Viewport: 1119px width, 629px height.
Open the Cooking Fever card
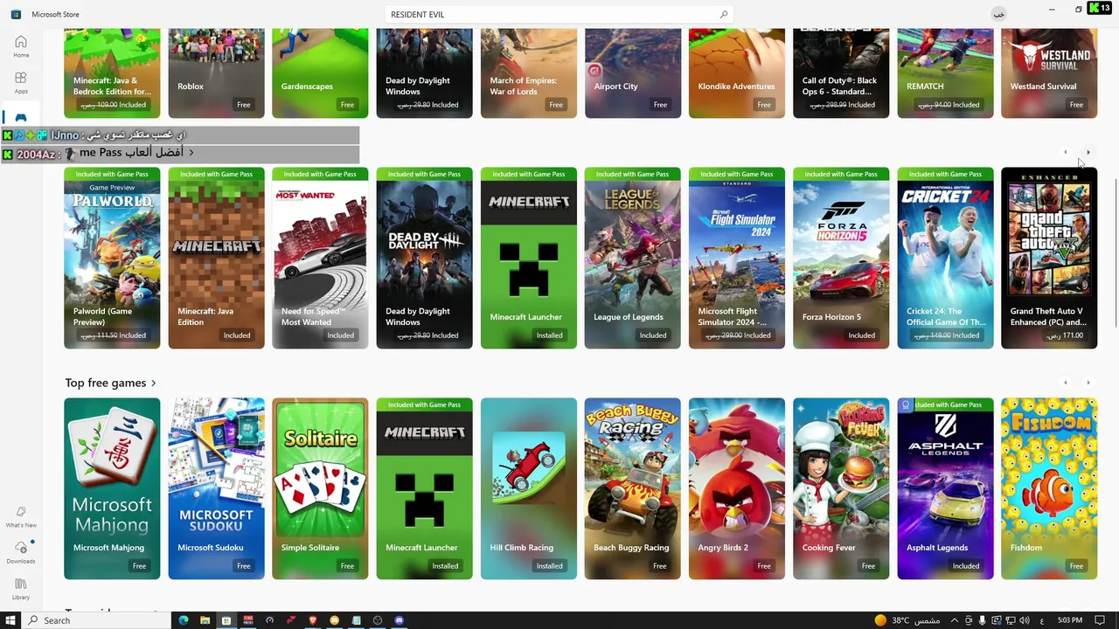(841, 488)
